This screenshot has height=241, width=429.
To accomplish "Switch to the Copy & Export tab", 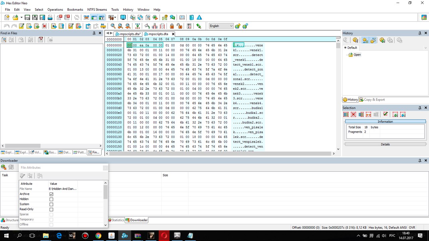I will 372,100.
